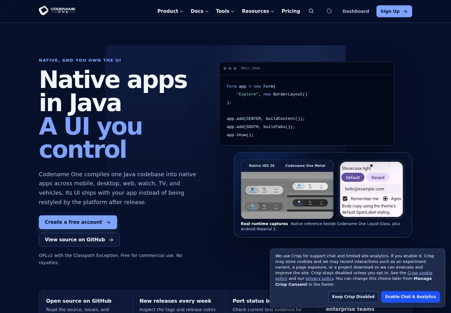Click the Showcase light title in phone mockup

(356, 168)
